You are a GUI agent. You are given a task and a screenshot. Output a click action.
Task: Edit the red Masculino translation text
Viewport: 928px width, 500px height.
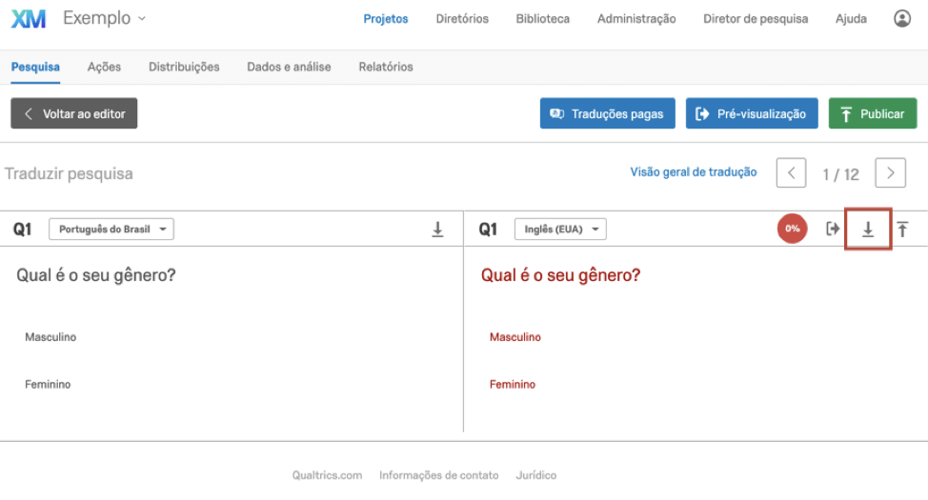pyautogui.click(x=514, y=337)
